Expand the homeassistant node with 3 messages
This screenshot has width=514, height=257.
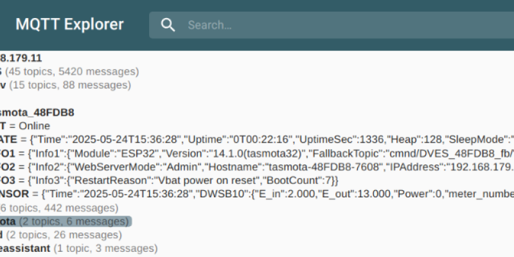pos(78,249)
